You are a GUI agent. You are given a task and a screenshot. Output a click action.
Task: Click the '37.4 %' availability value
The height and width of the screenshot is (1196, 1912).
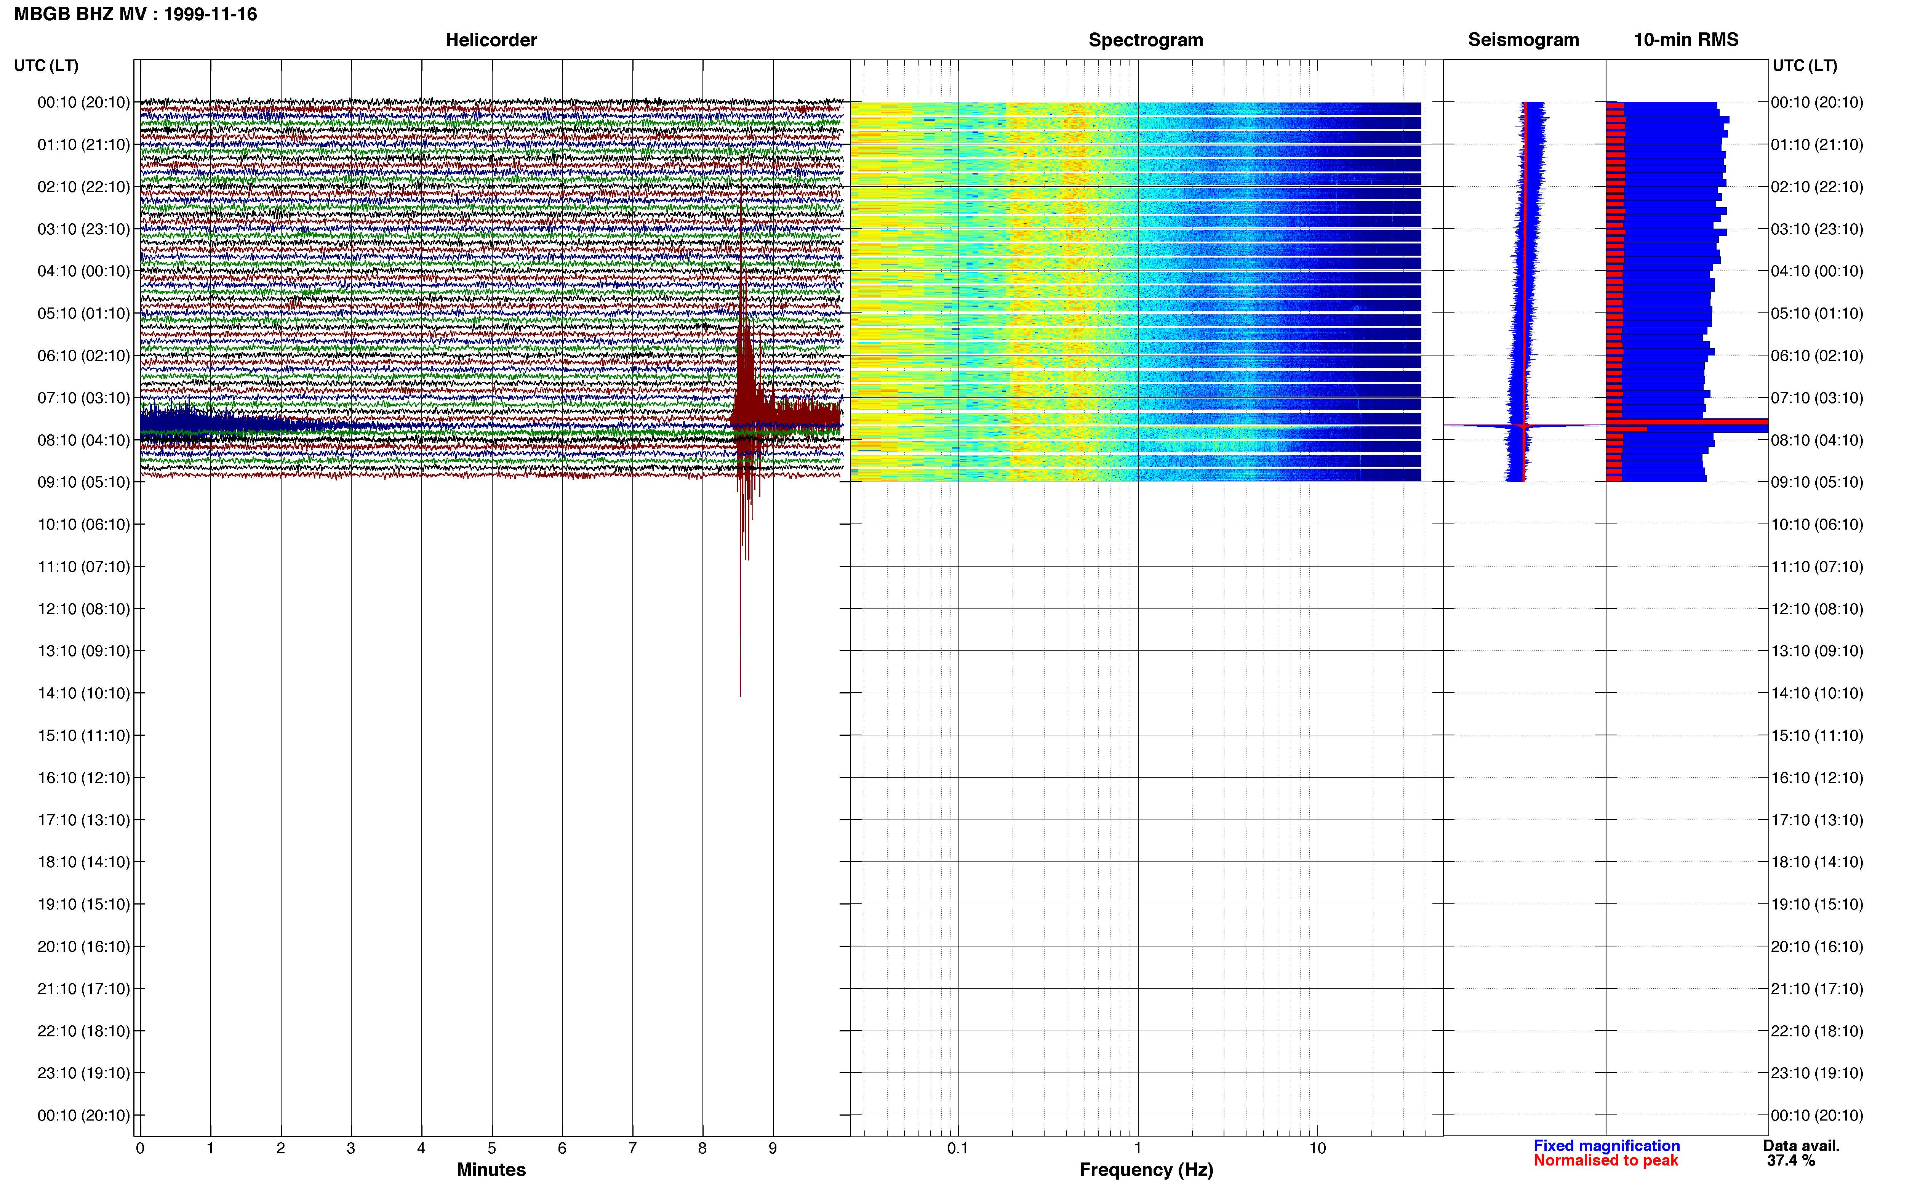1791,1161
